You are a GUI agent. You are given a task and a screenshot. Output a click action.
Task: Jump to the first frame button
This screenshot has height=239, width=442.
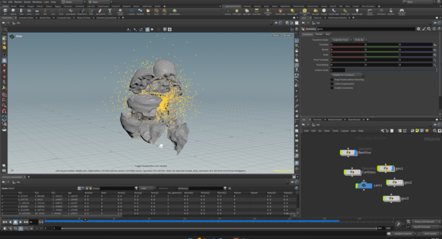coord(5,222)
